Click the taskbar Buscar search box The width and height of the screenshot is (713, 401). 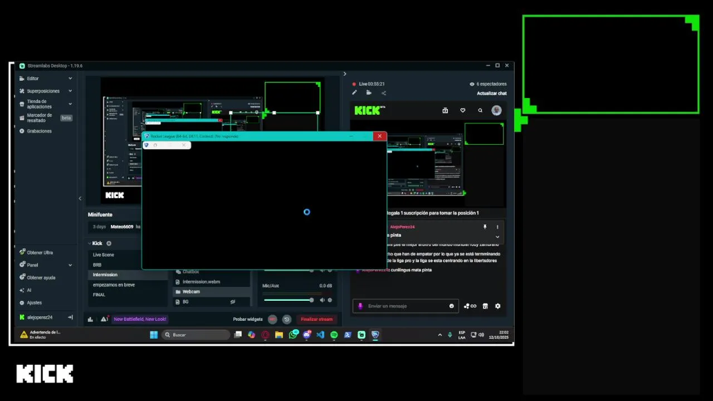tap(196, 335)
